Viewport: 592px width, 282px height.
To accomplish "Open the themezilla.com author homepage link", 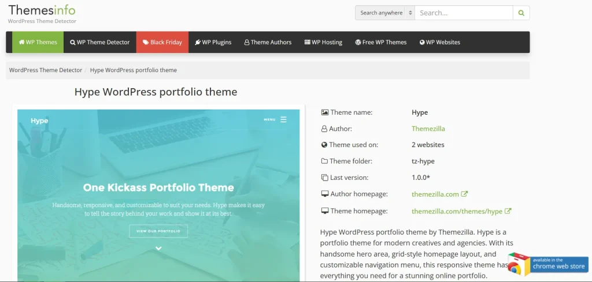I will click(435, 194).
